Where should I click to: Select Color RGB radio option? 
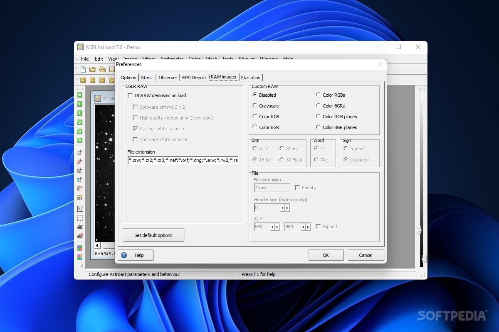[x=255, y=117]
